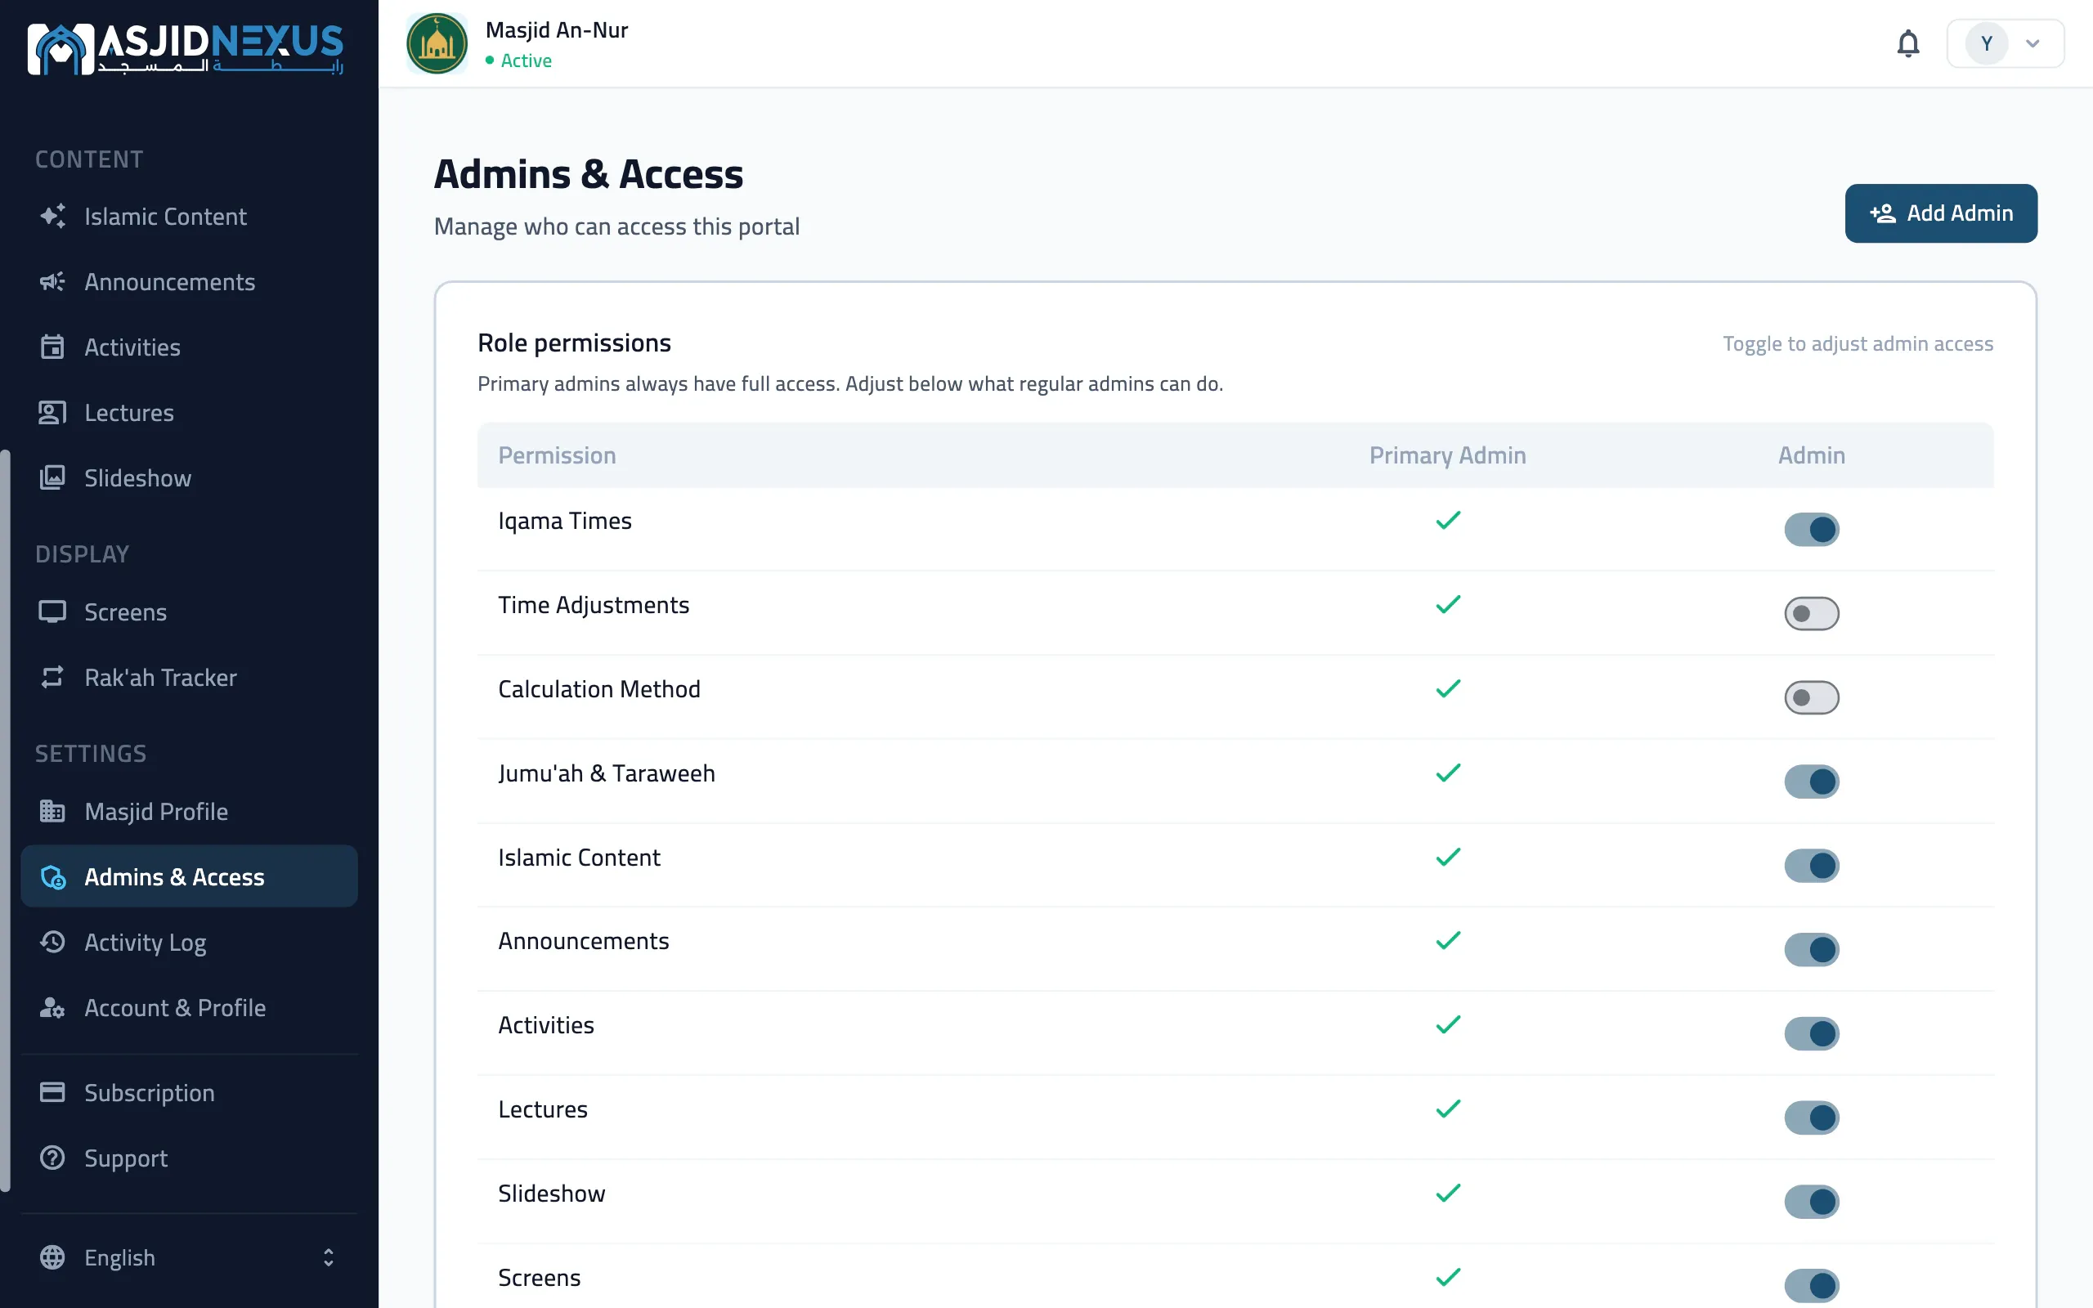The height and width of the screenshot is (1308, 2093).
Task: Click the Subscription card icon
Action: (52, 1093)
